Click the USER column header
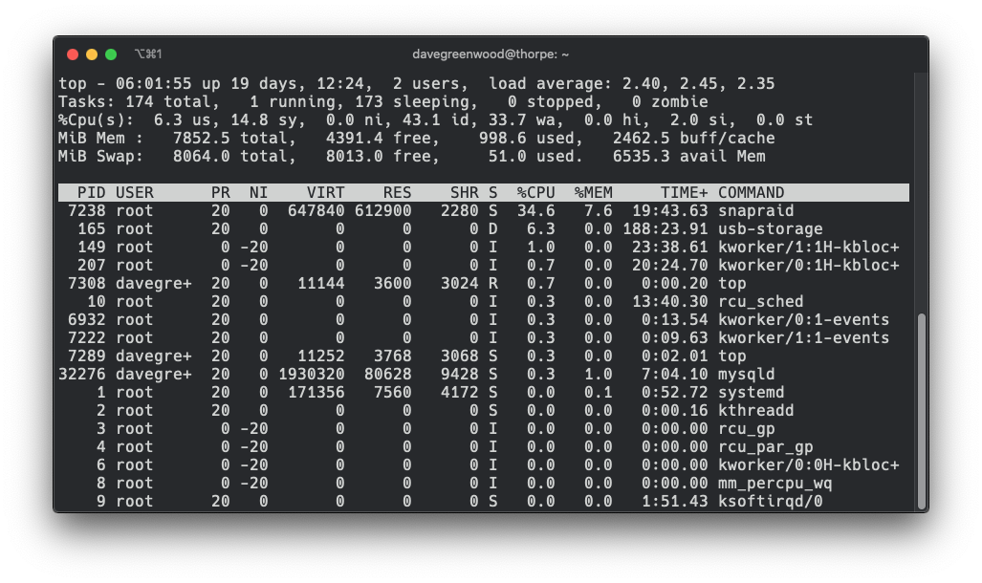Image resolution: width=982 pixels, height=583 pixels. [133, 192]
